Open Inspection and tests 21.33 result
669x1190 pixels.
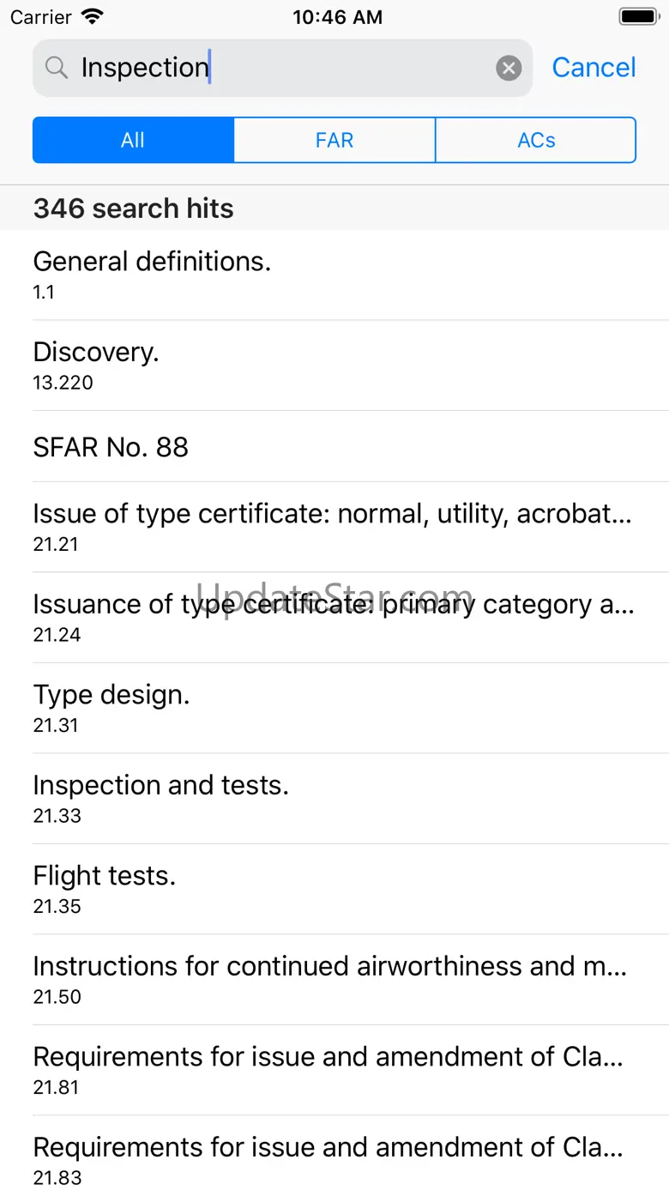tap(334, 799)
